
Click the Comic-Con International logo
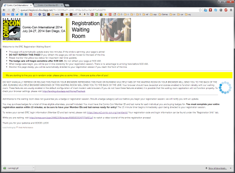[x=12, y=29]
